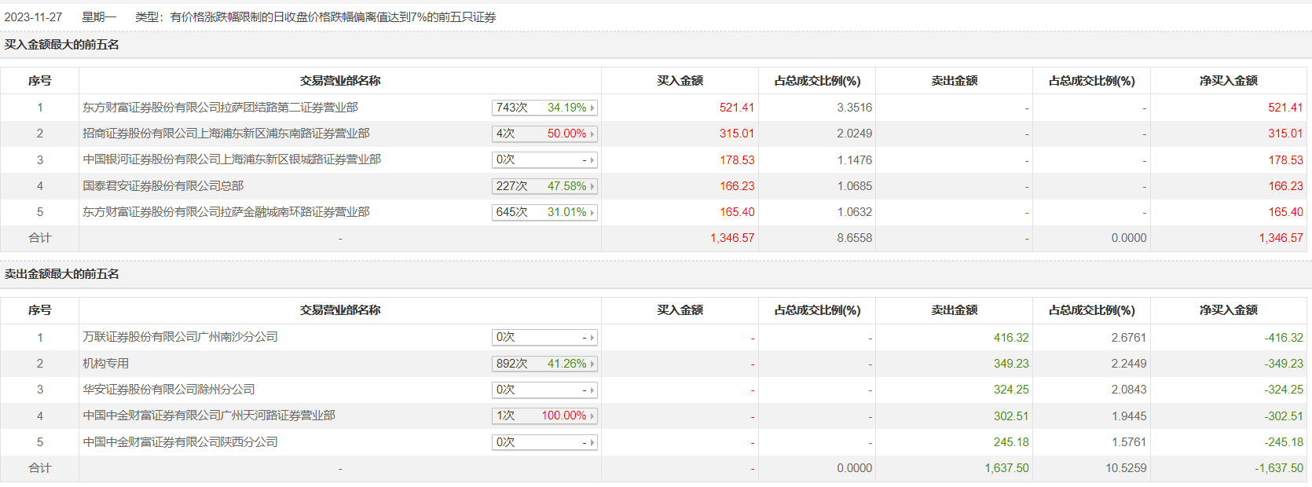This screenshot has height=487, width=1312.
Task: Click the 国泰君安证券股份有限公司总部 link
Action: (x=163, y=186)
